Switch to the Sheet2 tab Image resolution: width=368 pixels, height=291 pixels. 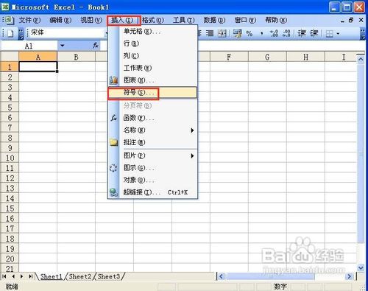coord(80,276)
